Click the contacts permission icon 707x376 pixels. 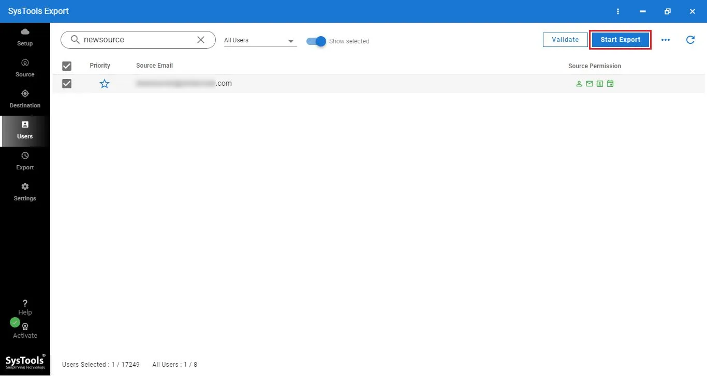coord(600,84)
